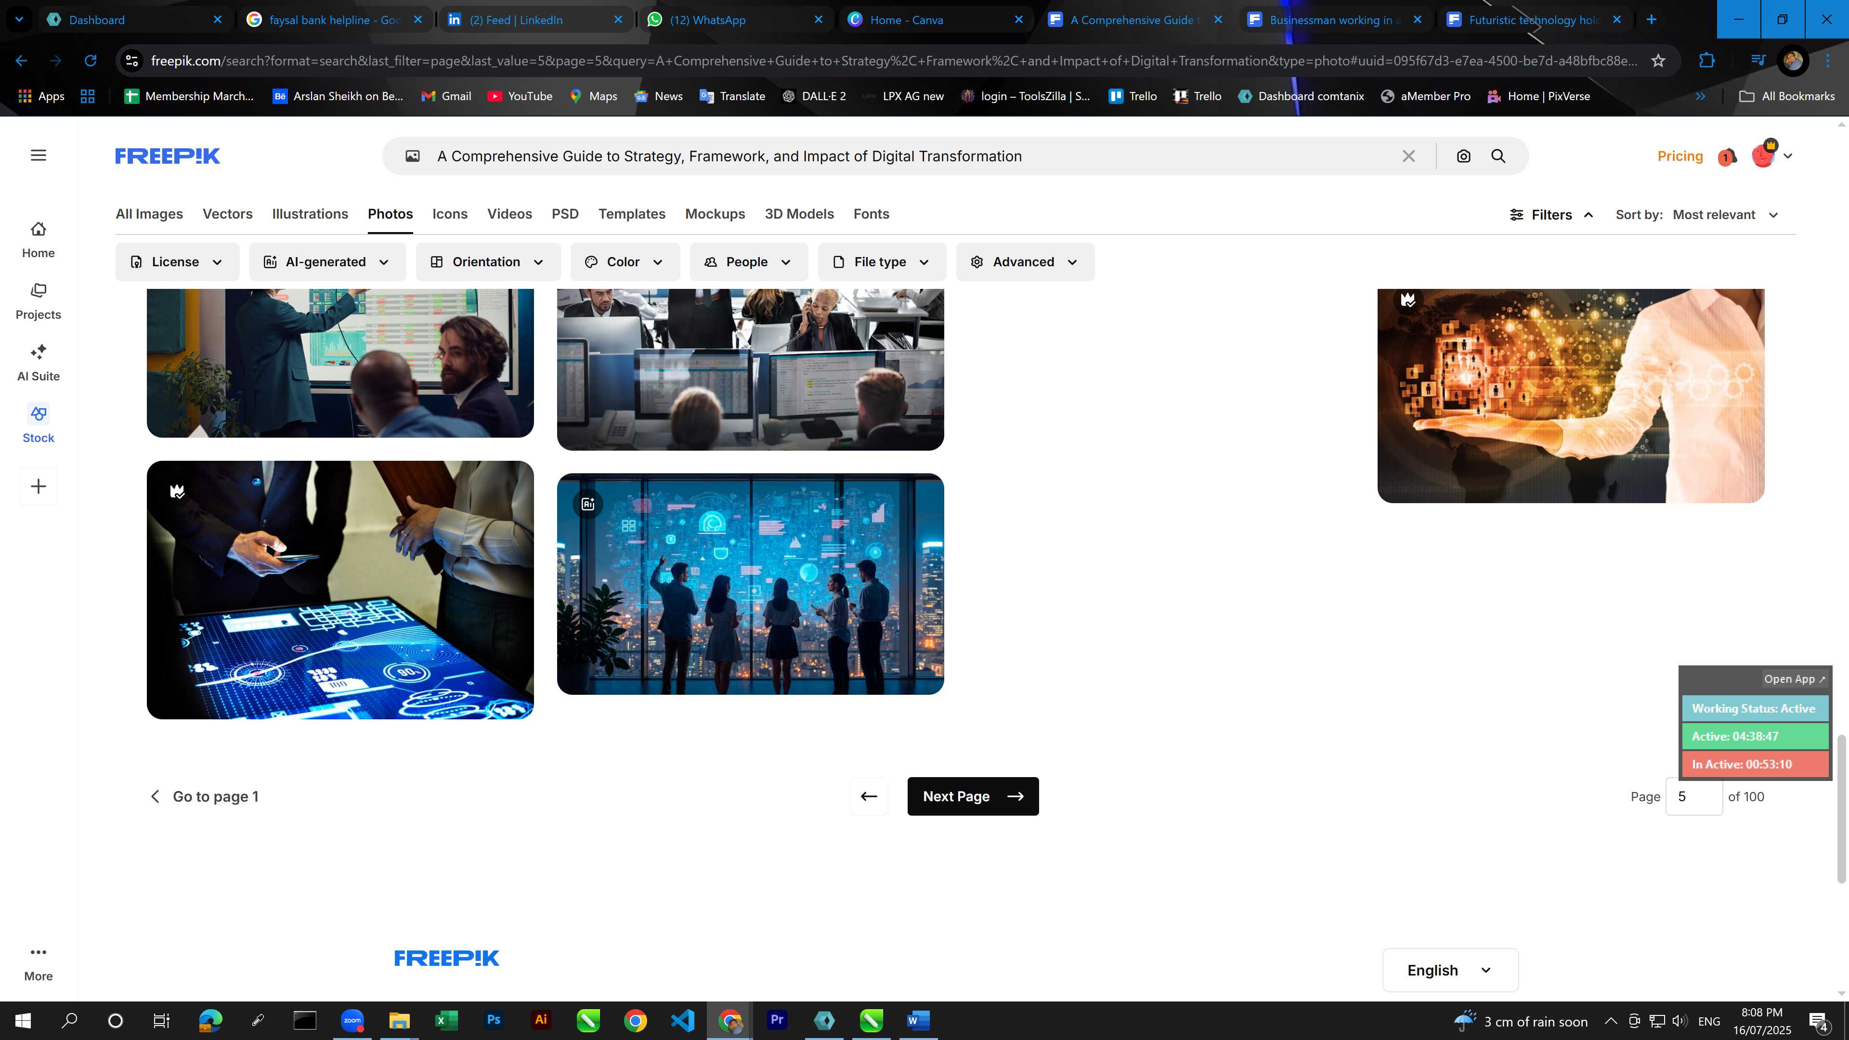Reload the page in Chrome
1849x1040 pixels.
[x=91, y=61]
